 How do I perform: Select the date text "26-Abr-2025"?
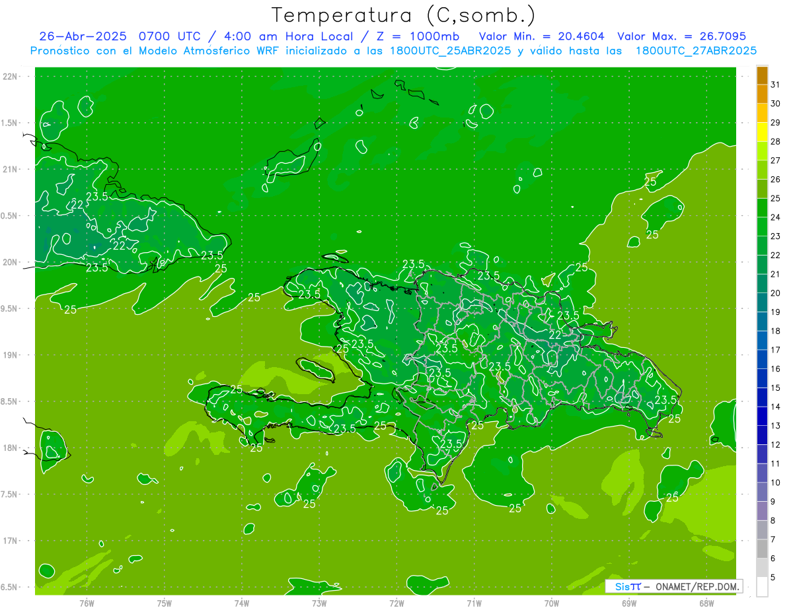pos(83,36)
